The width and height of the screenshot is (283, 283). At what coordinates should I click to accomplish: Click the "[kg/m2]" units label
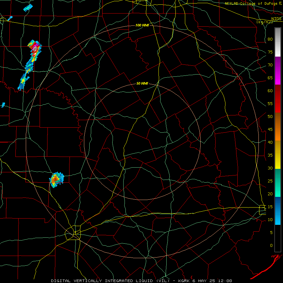[x=264, y=22]
